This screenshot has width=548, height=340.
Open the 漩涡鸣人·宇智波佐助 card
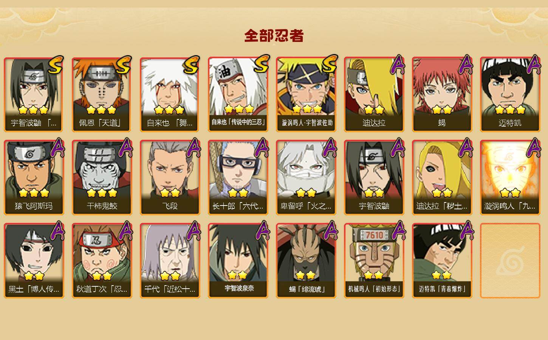306,94
